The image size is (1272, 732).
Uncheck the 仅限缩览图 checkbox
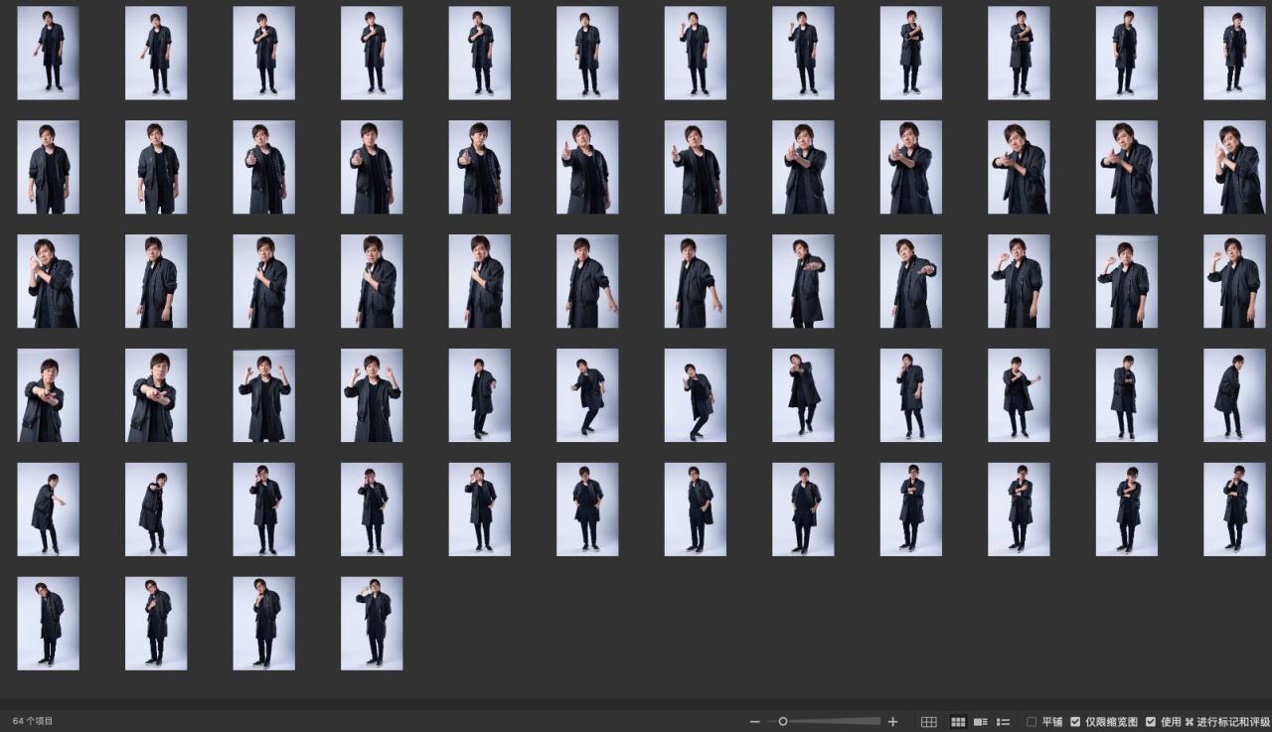pyautogui.click(x=1075, y=721)
